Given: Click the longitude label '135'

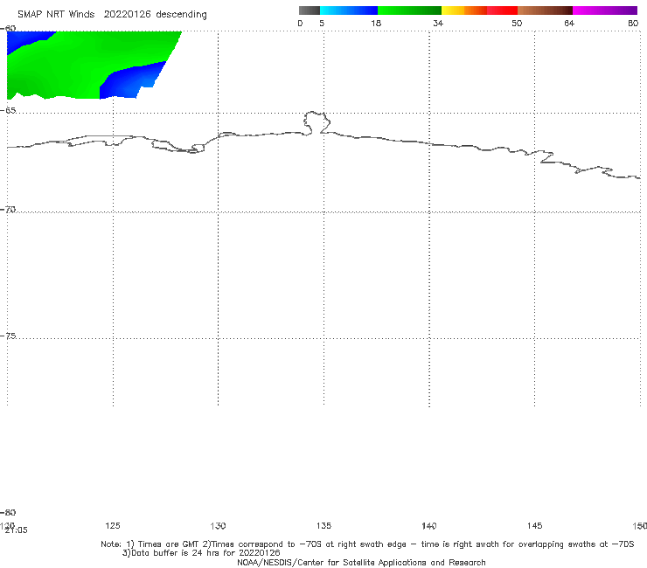Looking at the screenshot, I should tap(323, 525).
